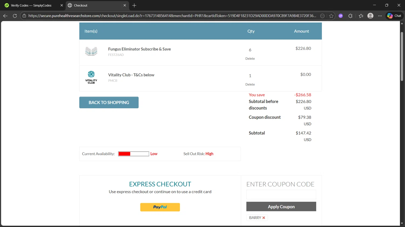Focus the coupon code input field
Screen dimensions: 405x227
(x=281, y=194)
